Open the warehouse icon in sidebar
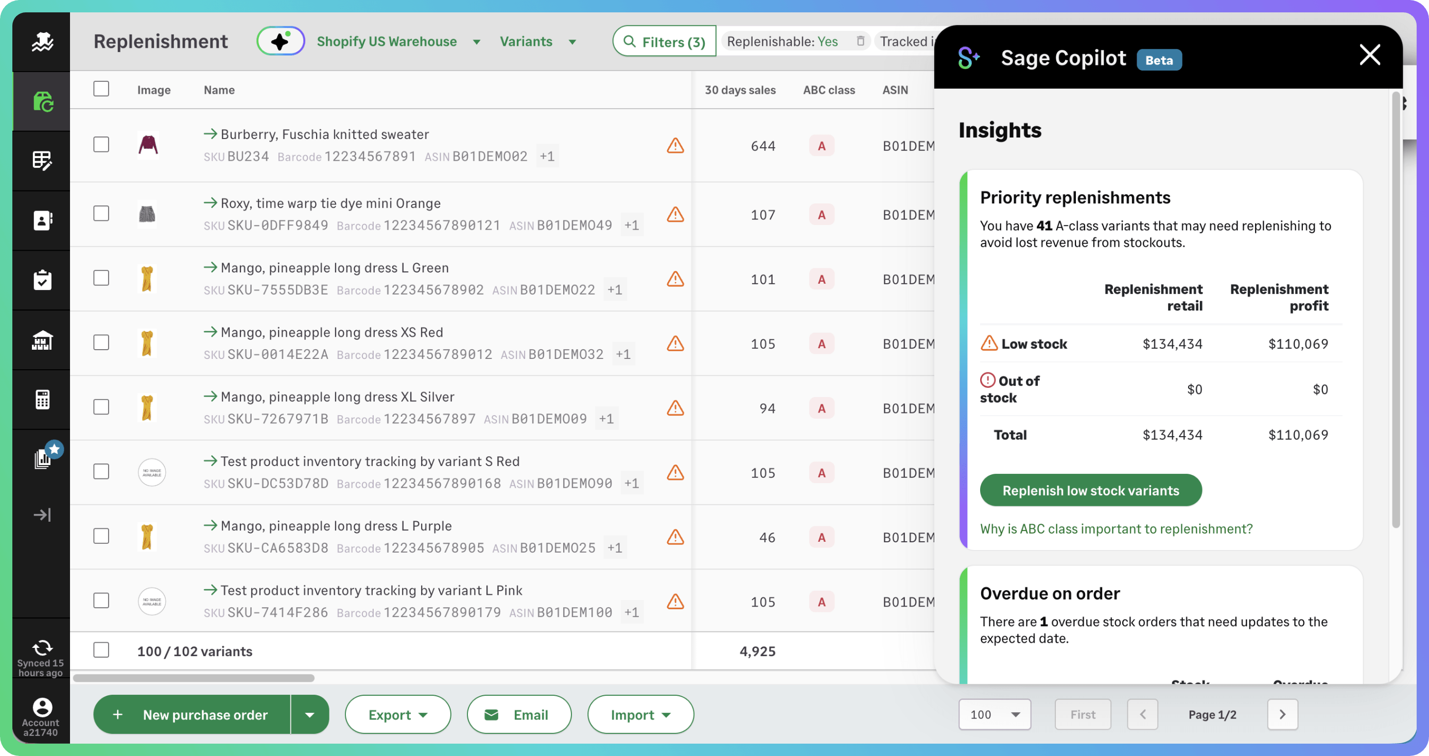Image resolution: width=1429 pixels, height=756 pixels. [42, 340]
